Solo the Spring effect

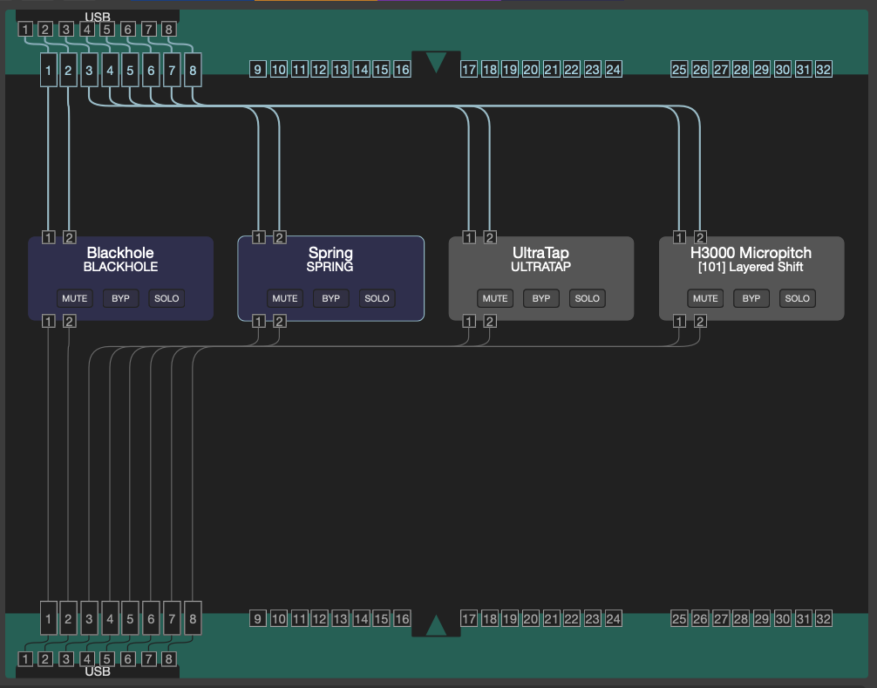pyautogui.click(x=377, y=298)
